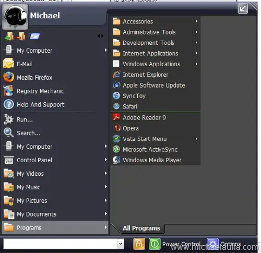Launch Mozilla Firefox

pyautogui.click(x=55, y=78)
